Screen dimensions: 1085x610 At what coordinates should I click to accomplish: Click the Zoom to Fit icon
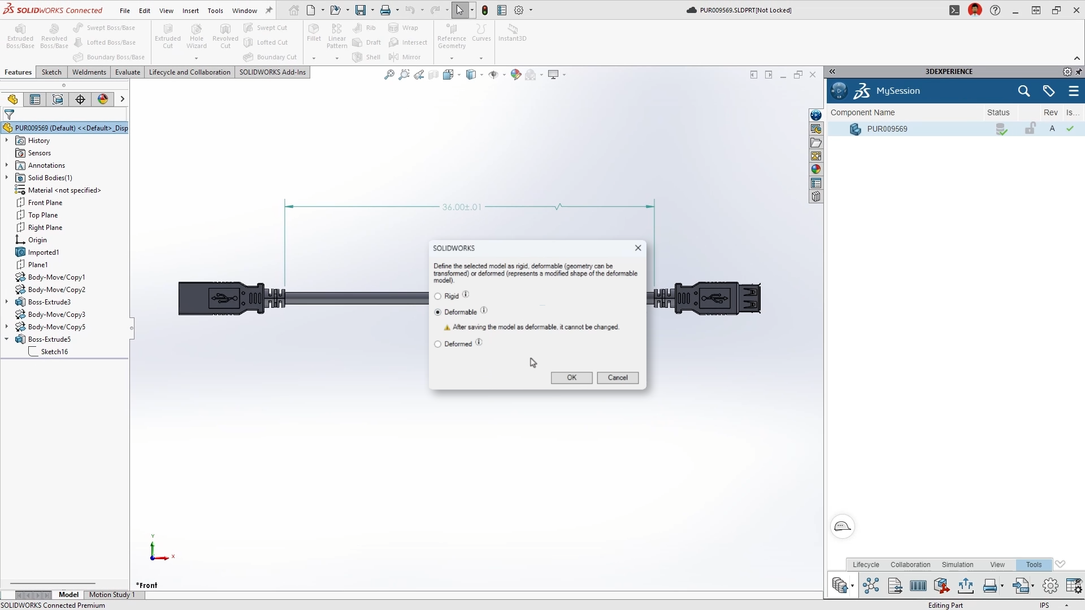tap(389, 75)
